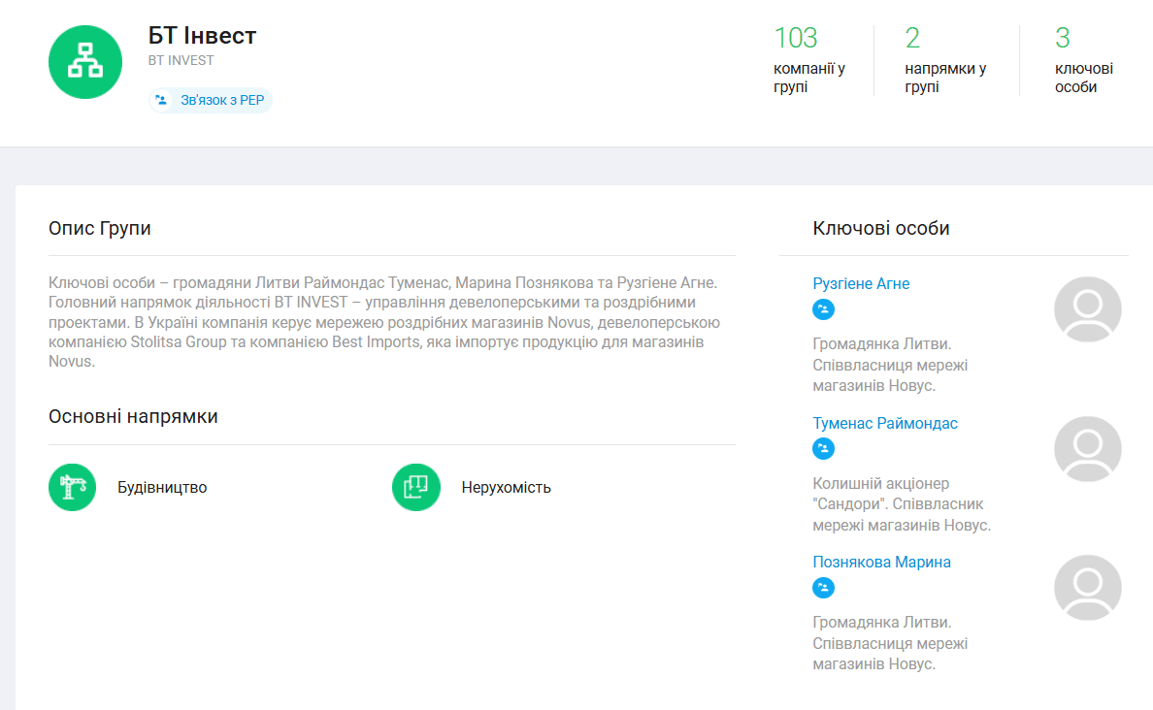Click the Ключові особи sidebar heading
This screenshot has width=1153, height=710.
(x=881, y=229)
